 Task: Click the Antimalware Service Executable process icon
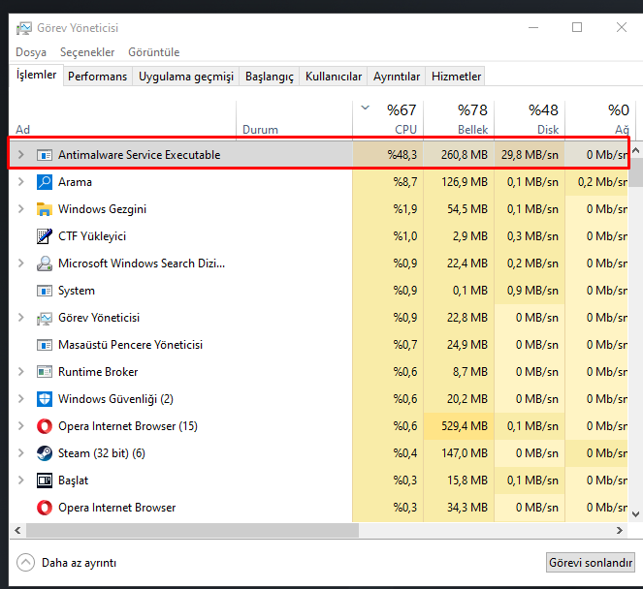tap(45, 155)
